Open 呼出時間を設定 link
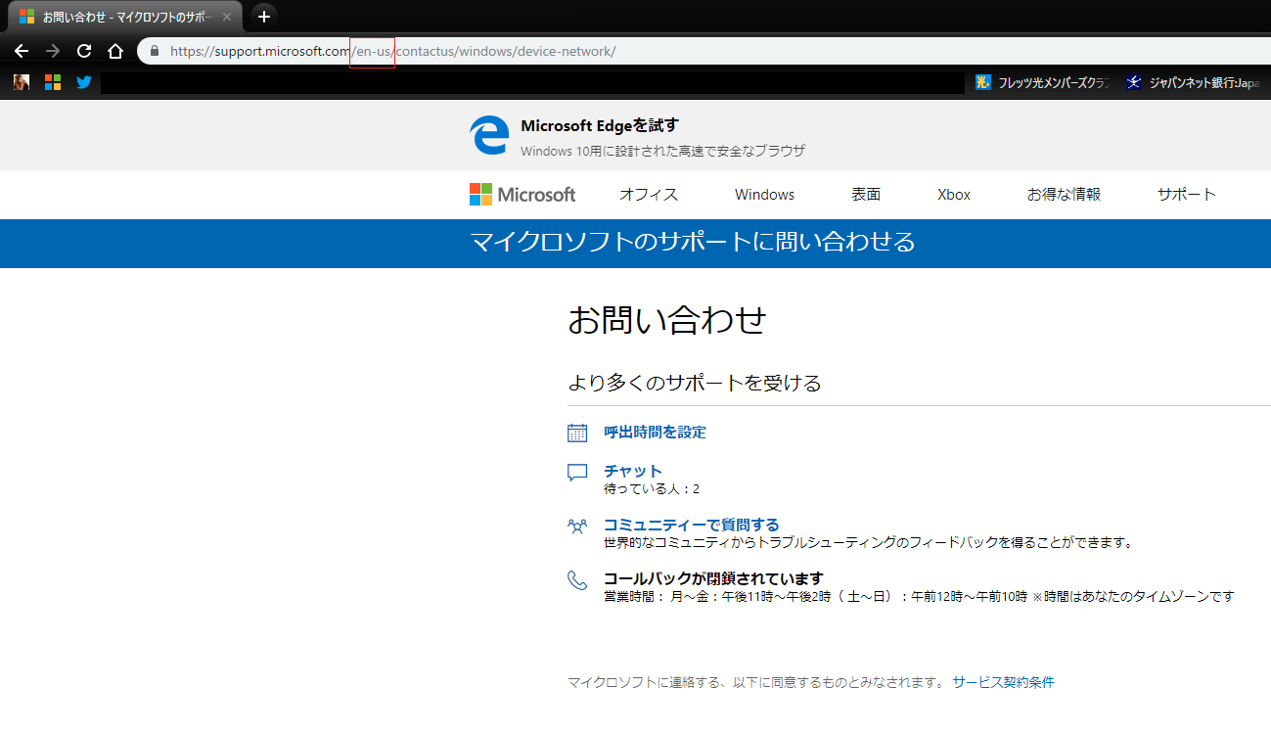Viewport: 1271px width, 733px height. (655, 432)
